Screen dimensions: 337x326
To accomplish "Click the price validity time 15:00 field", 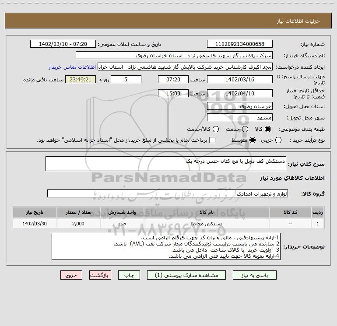I will [173, 93].
